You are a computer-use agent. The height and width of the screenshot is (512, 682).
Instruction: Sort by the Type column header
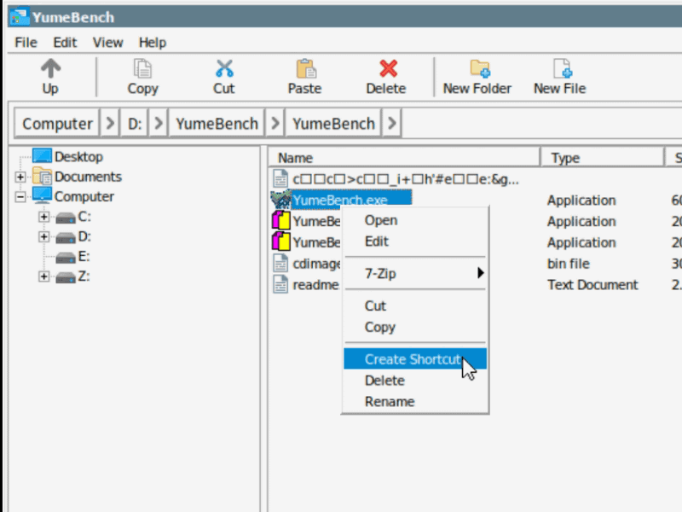[603, 158]
